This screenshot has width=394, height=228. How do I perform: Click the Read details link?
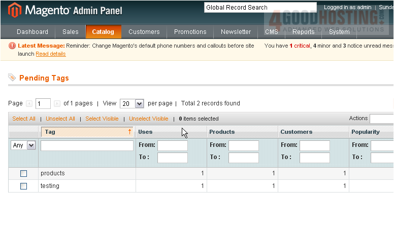(51, 54)
